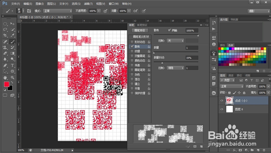Screen dimensions: 271x153
Task: Select the 点点(小) layer thumbnail
Action: point(230,101)
